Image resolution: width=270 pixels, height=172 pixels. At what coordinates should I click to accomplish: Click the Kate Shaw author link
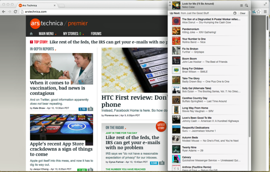(x=39, y=108)
